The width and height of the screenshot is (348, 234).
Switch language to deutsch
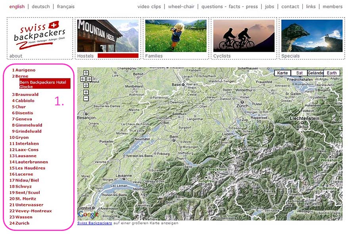[41, 7]
